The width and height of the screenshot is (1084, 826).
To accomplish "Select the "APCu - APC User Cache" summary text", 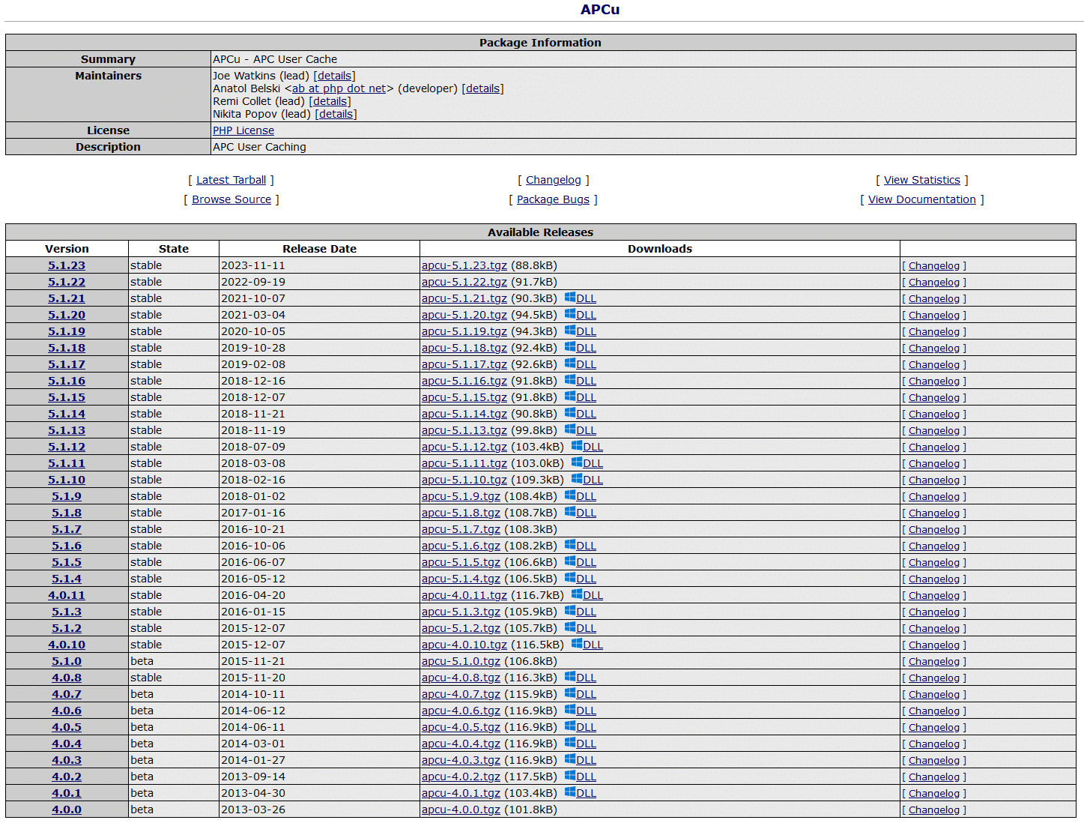I will click(275, 59).
